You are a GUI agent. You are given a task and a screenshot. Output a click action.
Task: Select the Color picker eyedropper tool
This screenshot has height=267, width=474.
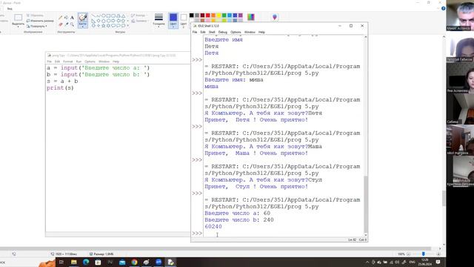[x=66, y=24]
